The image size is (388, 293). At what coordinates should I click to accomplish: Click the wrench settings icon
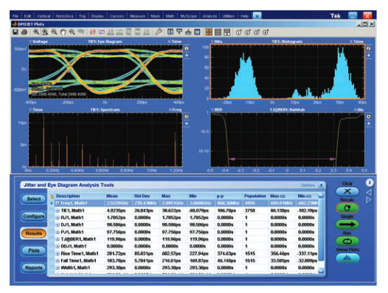point(159,32)
